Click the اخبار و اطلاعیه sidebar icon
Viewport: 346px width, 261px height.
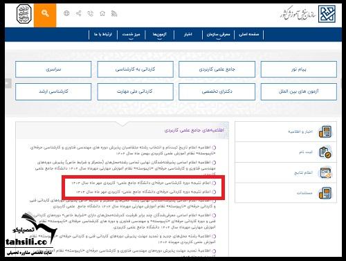[325, 132]
